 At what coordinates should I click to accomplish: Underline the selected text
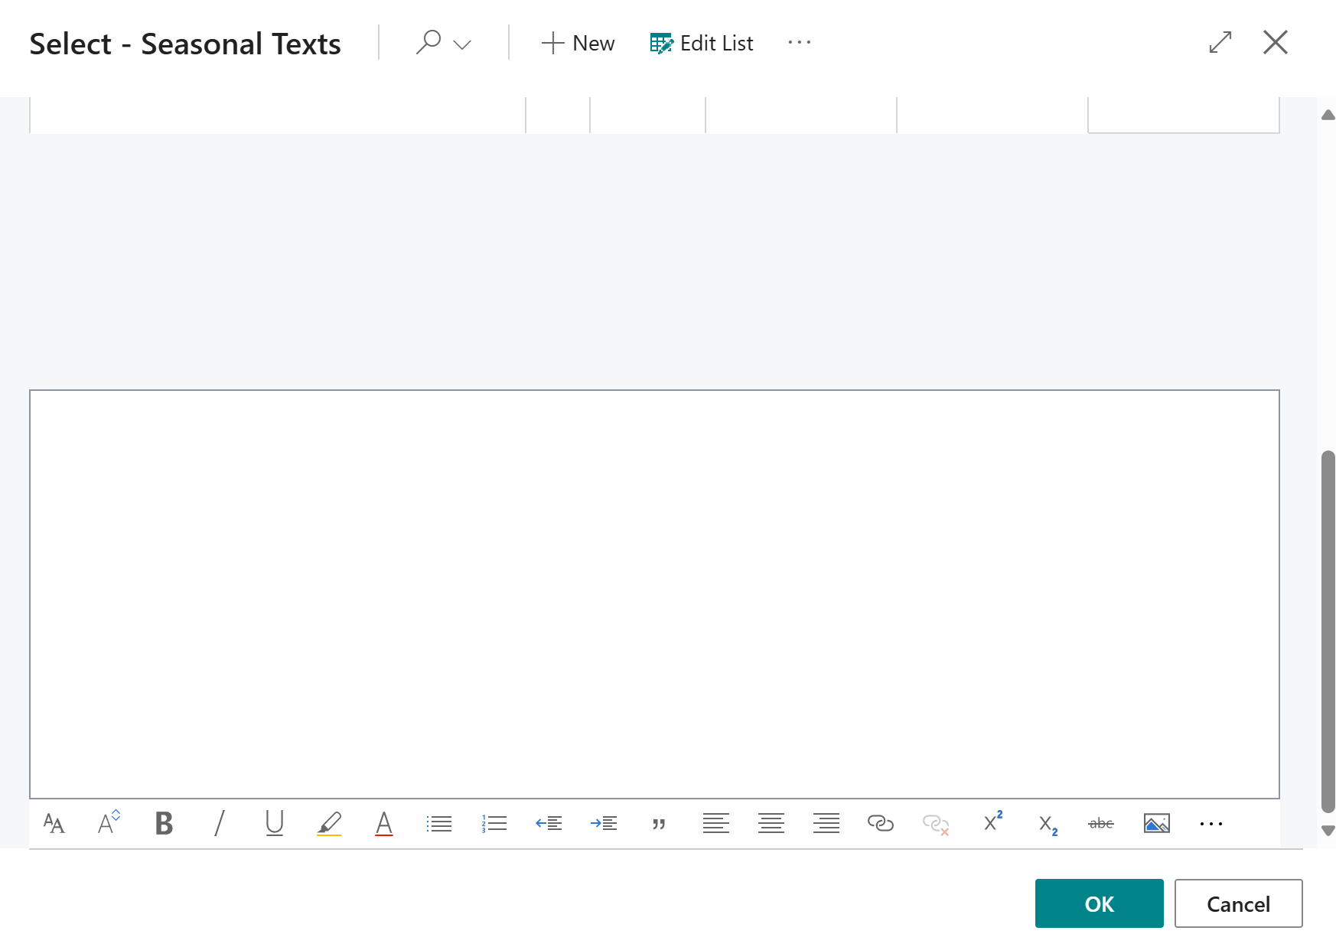click(274, 824)
